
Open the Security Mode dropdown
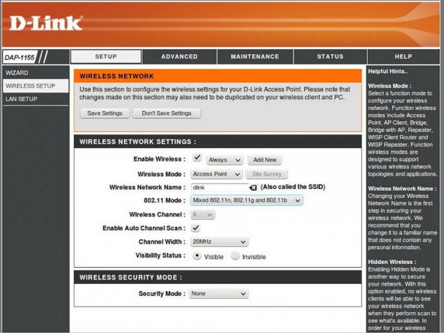pyautogui.click(x=219, y=294)
